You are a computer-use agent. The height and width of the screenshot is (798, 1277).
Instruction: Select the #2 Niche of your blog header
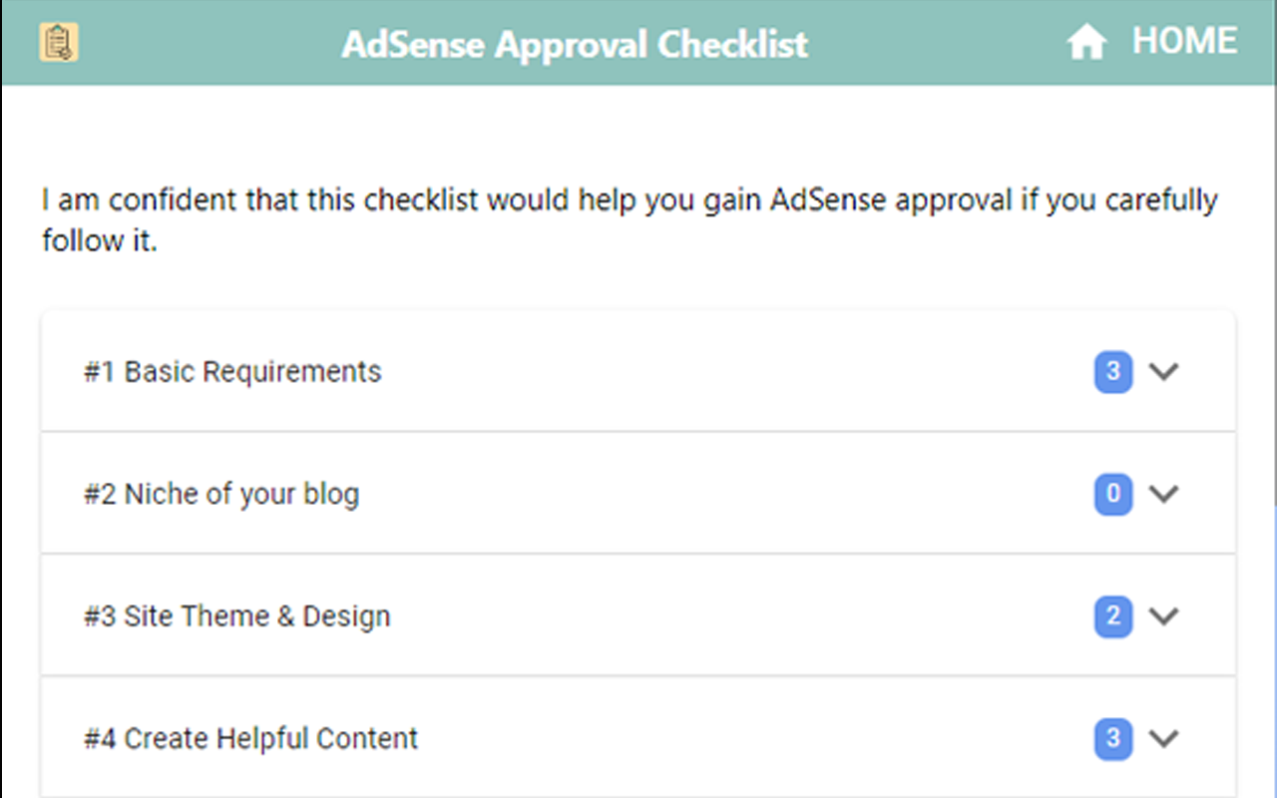[x=220, y=494]
